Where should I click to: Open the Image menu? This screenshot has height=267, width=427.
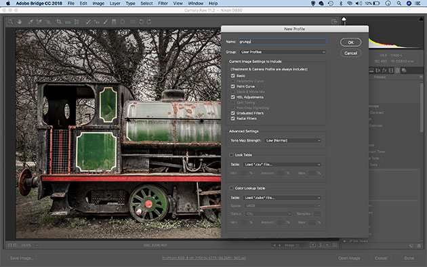98,3
